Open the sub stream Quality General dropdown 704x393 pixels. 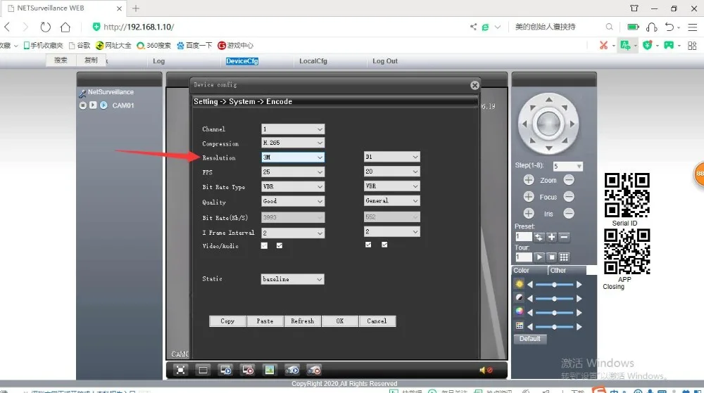(391, 201)
